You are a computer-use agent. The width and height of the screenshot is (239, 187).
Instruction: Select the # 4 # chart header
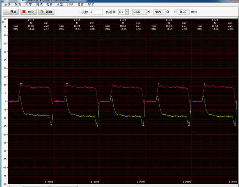coord(169,20)
